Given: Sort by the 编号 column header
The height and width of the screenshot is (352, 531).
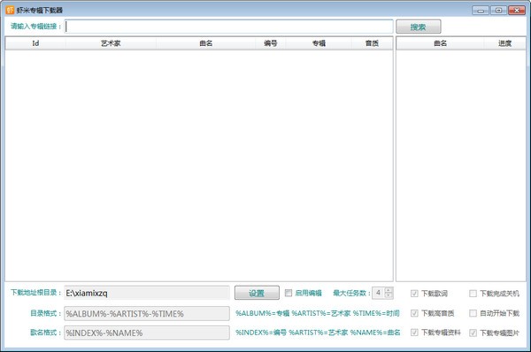Looking at the screenshot, I should tap(271, 43).
